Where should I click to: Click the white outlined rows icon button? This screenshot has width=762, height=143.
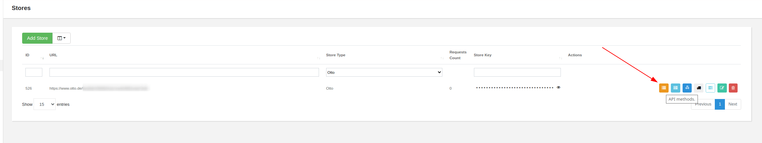click(710, 88)
